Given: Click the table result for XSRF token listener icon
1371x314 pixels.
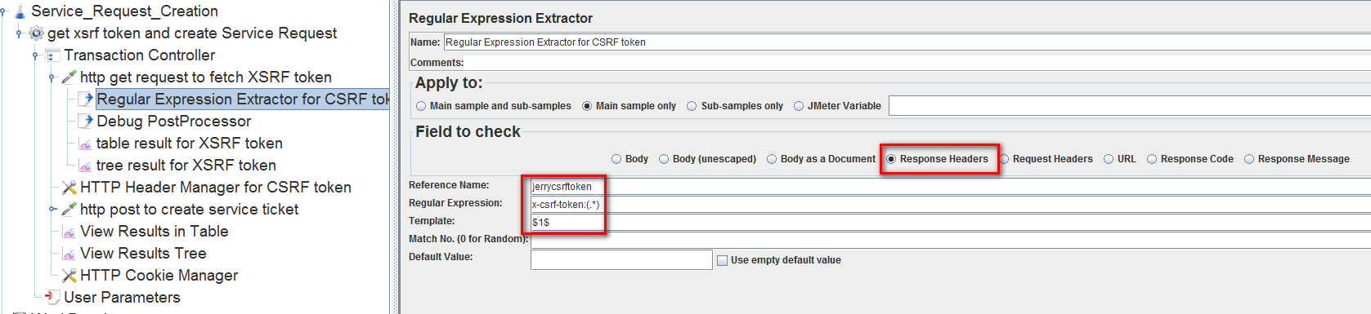Looking at the screenshot, I should (85, 144).
